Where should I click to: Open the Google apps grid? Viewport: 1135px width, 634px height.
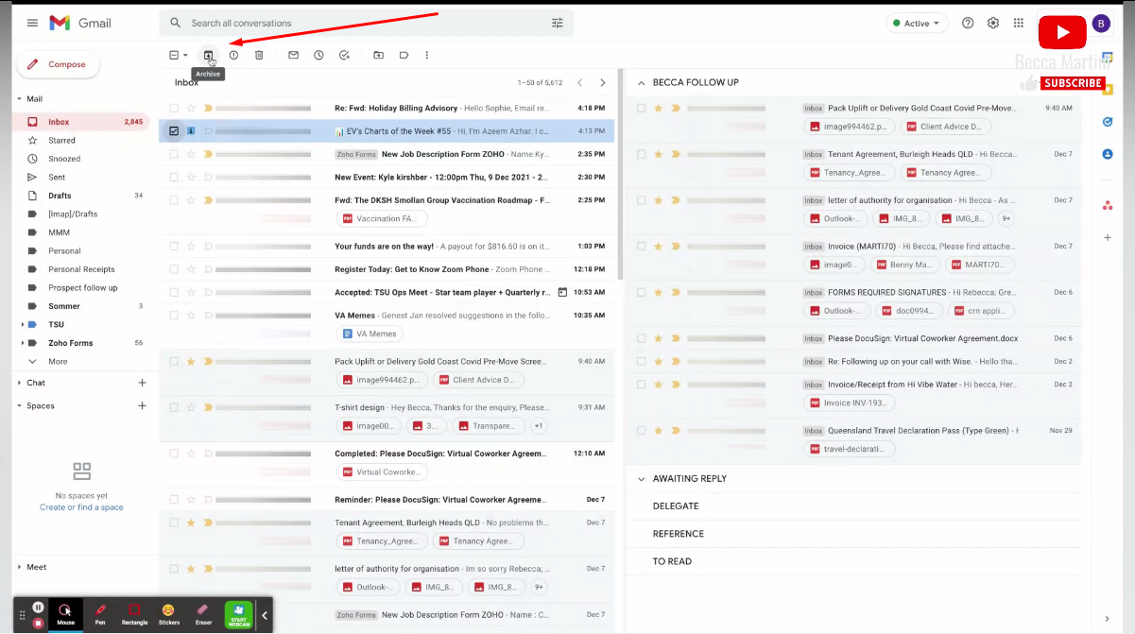(1018, 24)
